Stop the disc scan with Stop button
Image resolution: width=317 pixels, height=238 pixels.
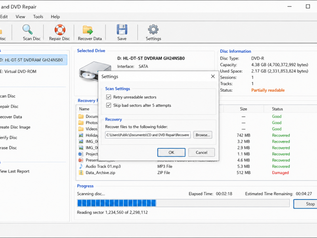pos(306,204)
